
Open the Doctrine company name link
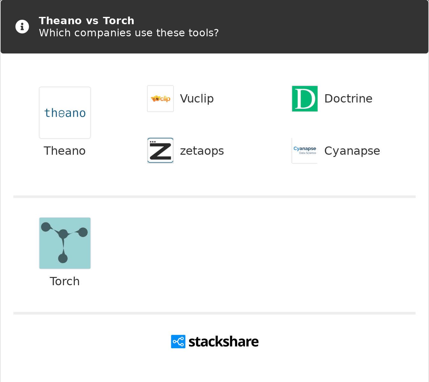pyautogui.click(x=348, y=99)
